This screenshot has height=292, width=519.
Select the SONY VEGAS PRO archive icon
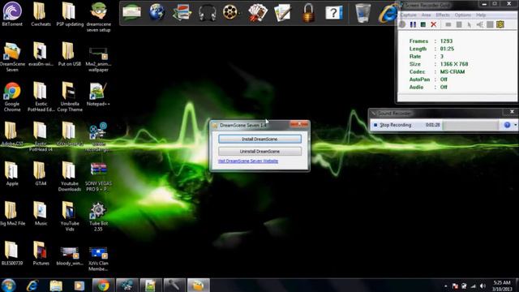[x=98, y=177]
